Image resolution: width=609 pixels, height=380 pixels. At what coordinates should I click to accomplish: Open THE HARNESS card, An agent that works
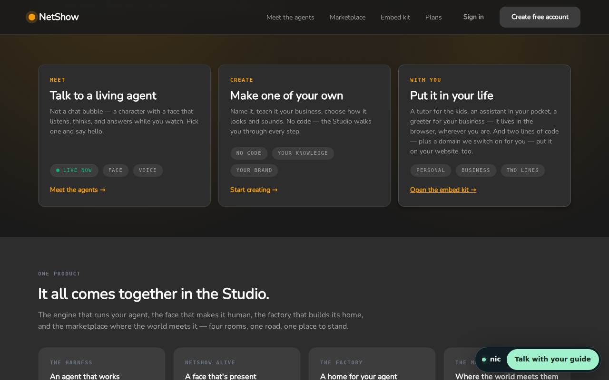[x=102, y=364]
